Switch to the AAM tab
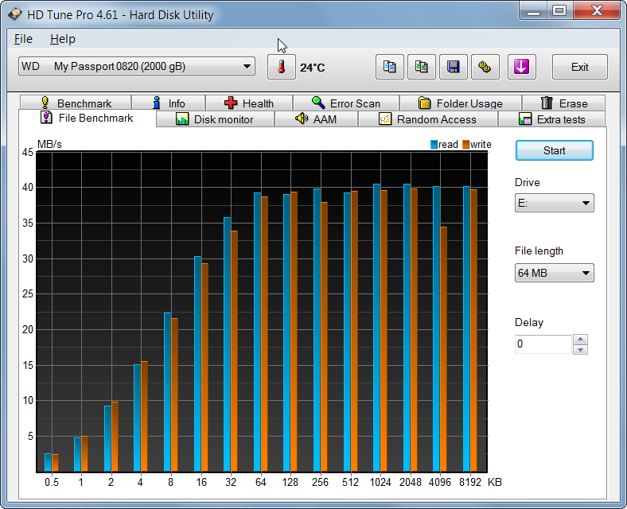Image resolution: width=627 pixels, height=509 pixels. [316, 119]
